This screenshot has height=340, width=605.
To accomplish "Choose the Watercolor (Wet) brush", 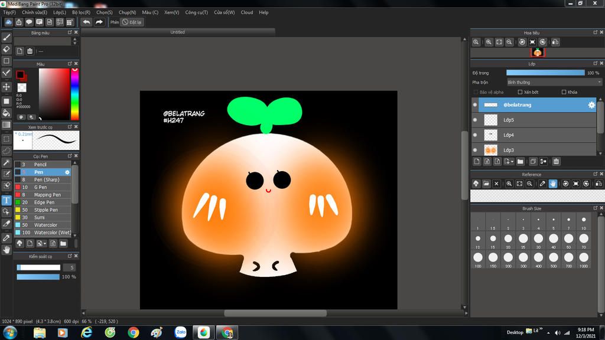I will [43, 233].
